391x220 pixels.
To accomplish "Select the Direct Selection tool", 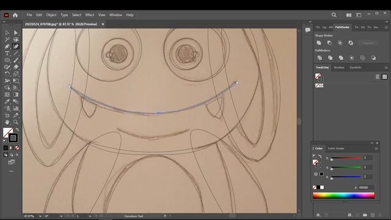I will (16, 32).
